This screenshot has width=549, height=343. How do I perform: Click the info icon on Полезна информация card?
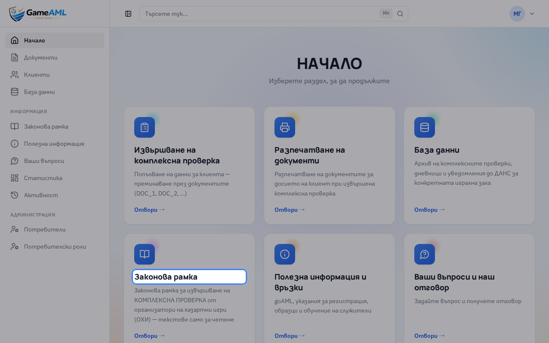coord(285,254)
